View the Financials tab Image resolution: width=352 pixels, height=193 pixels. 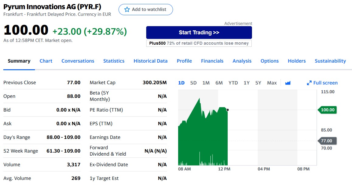[x=212, y=61]
